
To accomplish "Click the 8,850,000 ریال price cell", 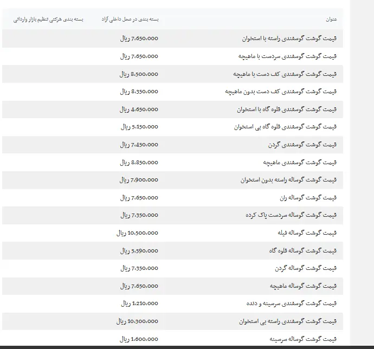I will click(139, 162).
